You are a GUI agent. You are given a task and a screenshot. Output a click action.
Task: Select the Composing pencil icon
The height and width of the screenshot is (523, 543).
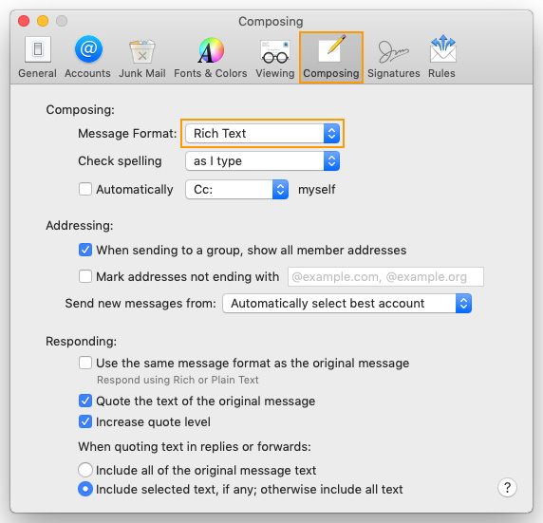pos(331,48)
